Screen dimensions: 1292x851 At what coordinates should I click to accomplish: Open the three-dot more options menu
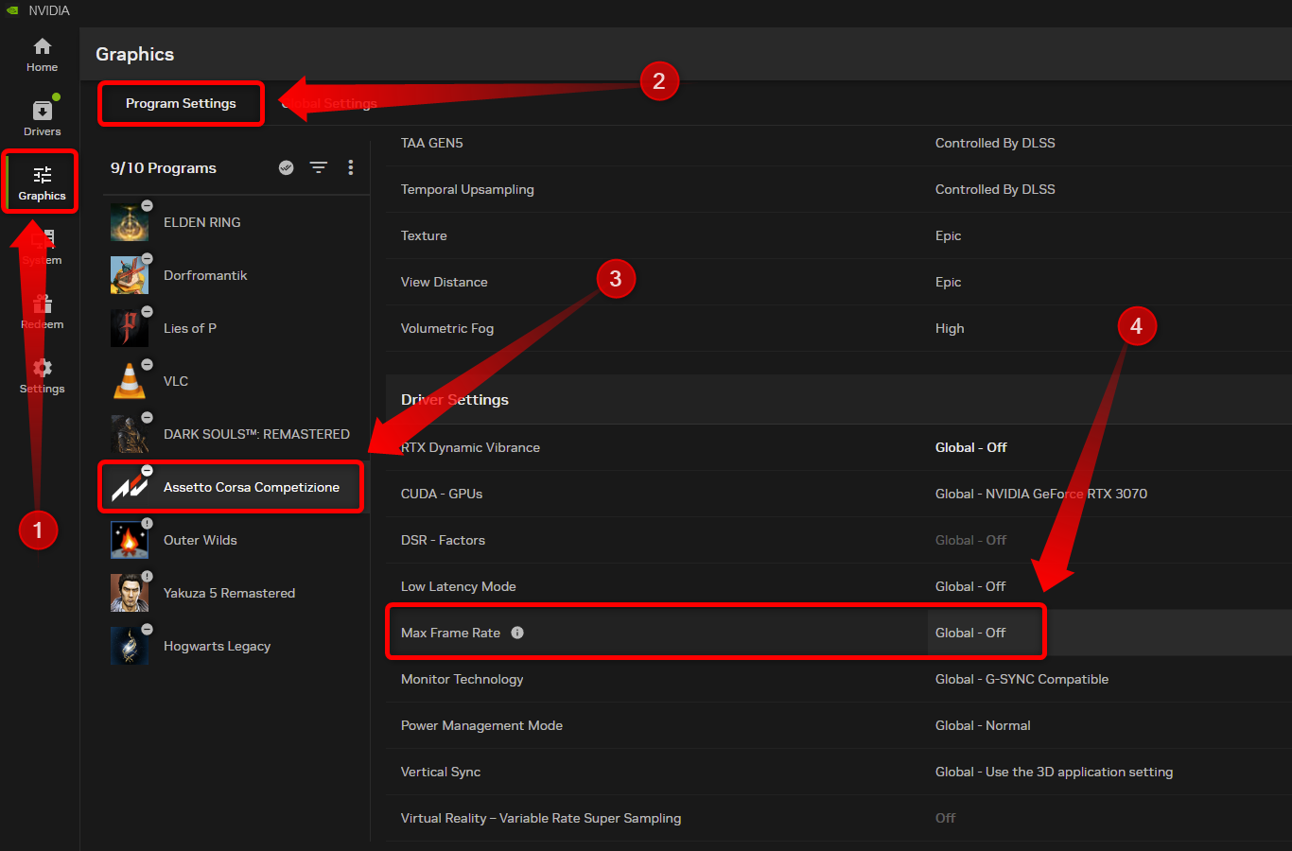[351, 167]
